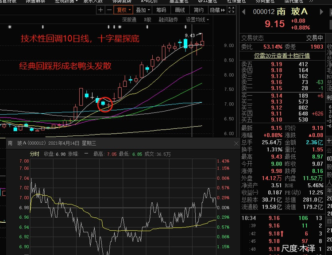Click 内盘 value 11.52万
The image size is (332, 255).
[313, 178]
